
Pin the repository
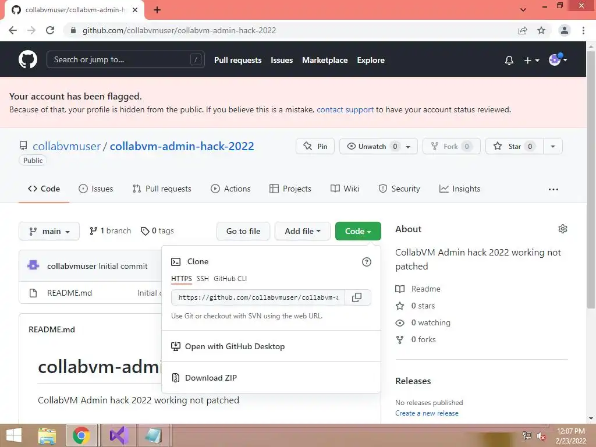pos(315,146)
